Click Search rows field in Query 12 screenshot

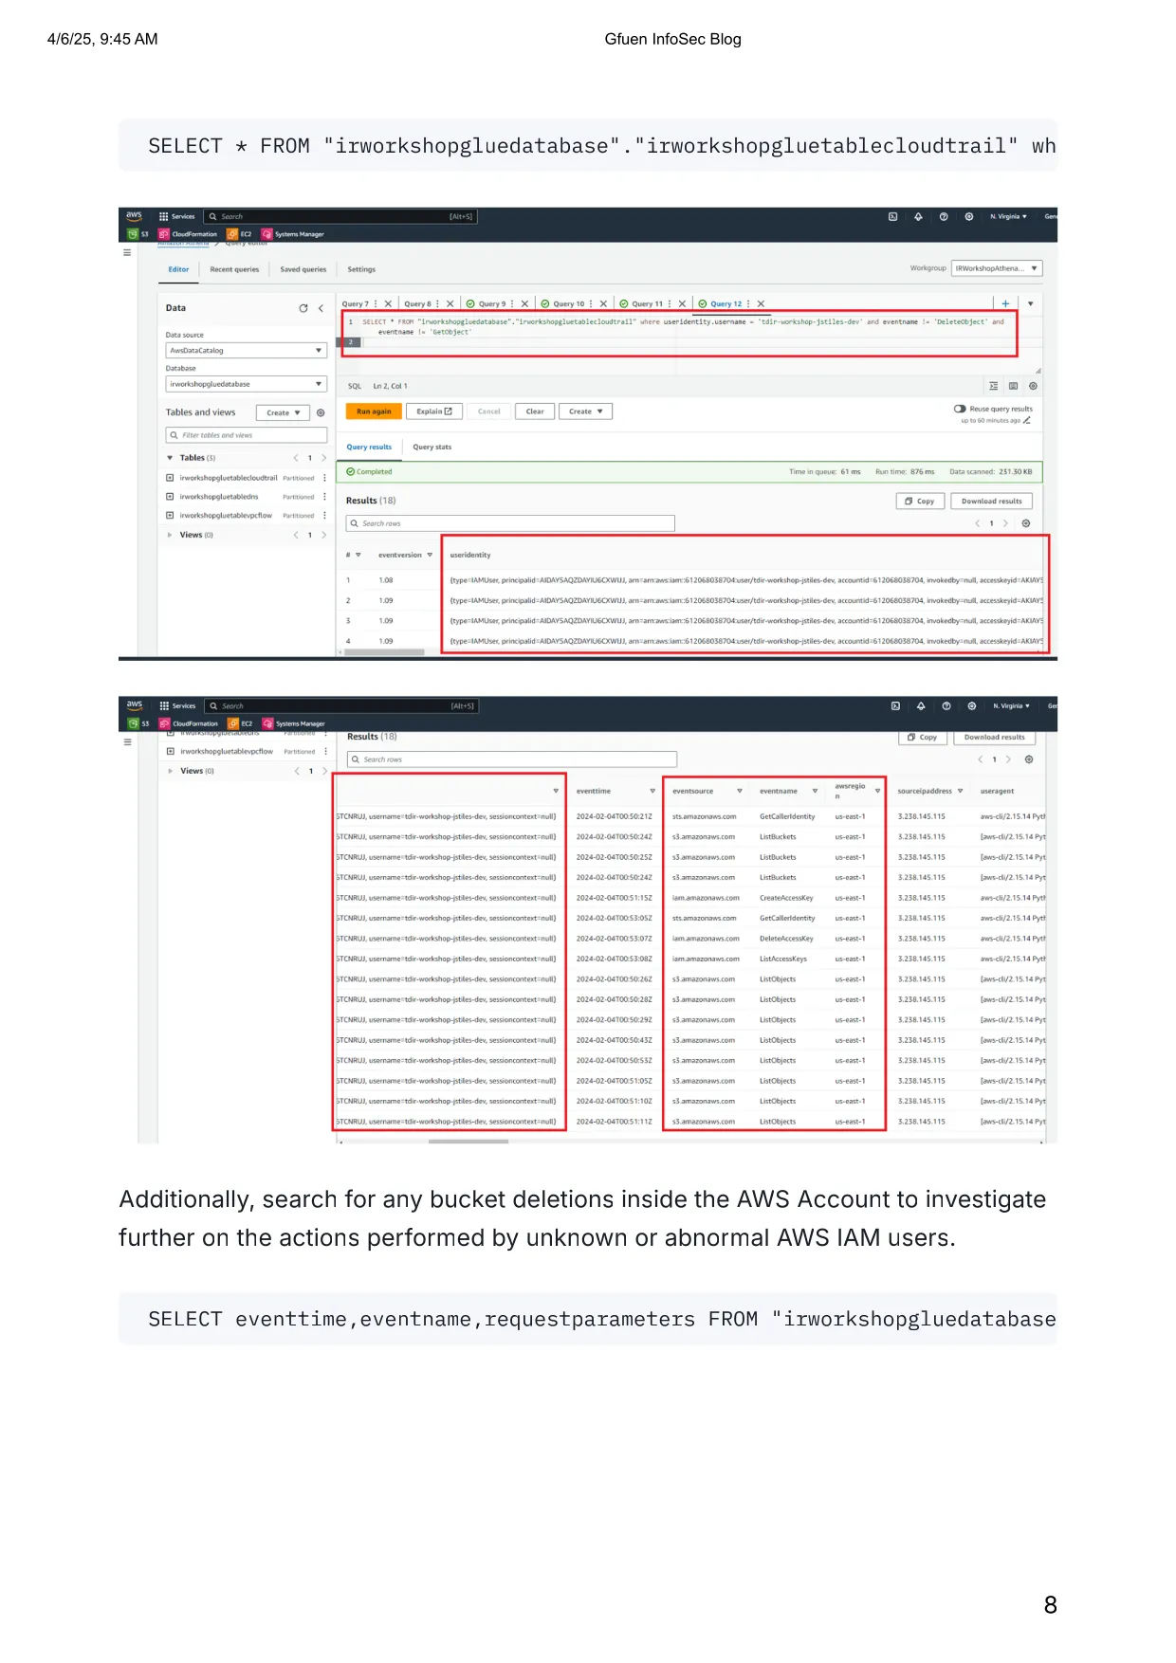[x=510, y=523]
